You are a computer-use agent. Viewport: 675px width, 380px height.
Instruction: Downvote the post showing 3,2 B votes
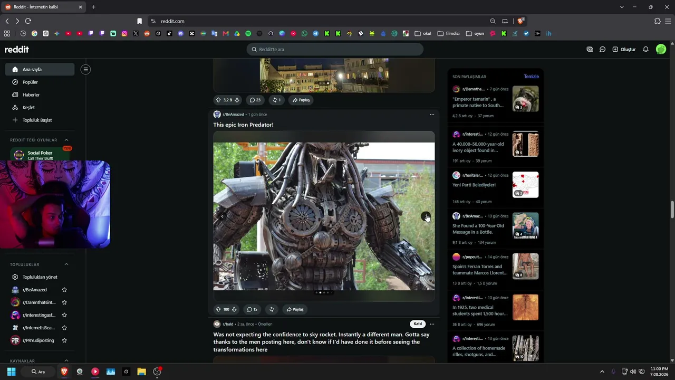coord(237,100)
